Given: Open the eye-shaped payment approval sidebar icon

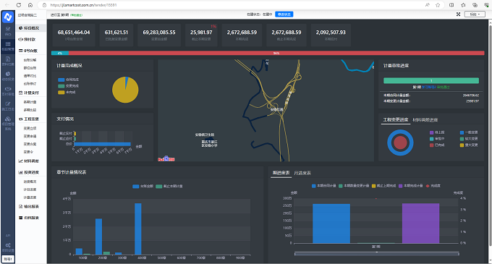Looking at the screenshot, I should coord(8,91).
